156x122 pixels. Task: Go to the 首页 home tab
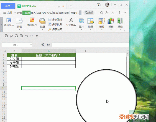(x=8, y=6)
